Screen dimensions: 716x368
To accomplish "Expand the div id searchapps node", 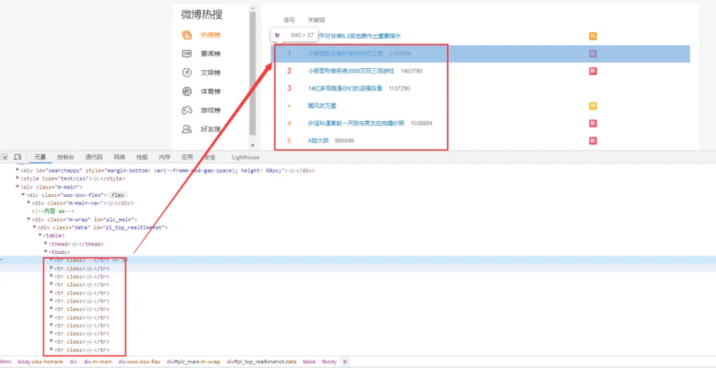I will (x=18, y=170).
